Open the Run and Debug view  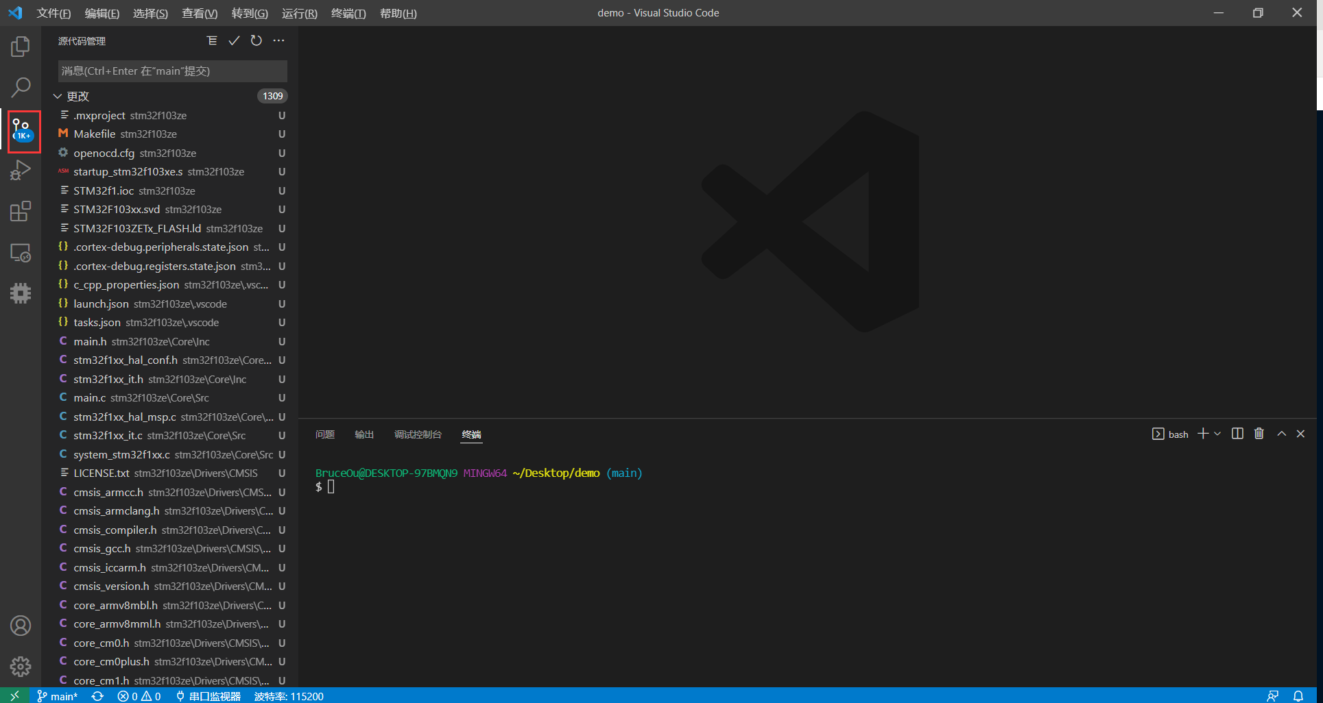(x=21, y=170)
